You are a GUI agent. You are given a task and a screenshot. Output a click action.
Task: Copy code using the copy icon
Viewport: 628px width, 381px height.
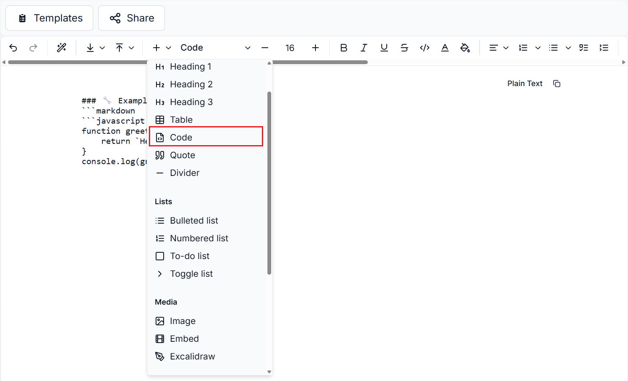click(557, 84)
